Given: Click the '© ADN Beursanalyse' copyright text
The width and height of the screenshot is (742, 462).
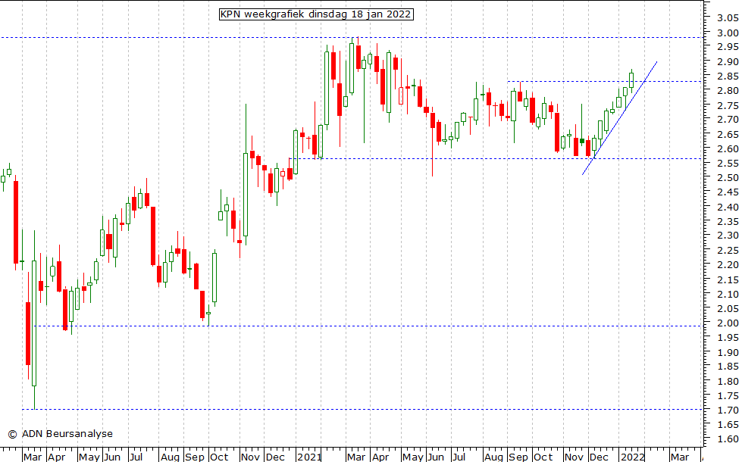Looking at the screenshot, I should [60, 434].
